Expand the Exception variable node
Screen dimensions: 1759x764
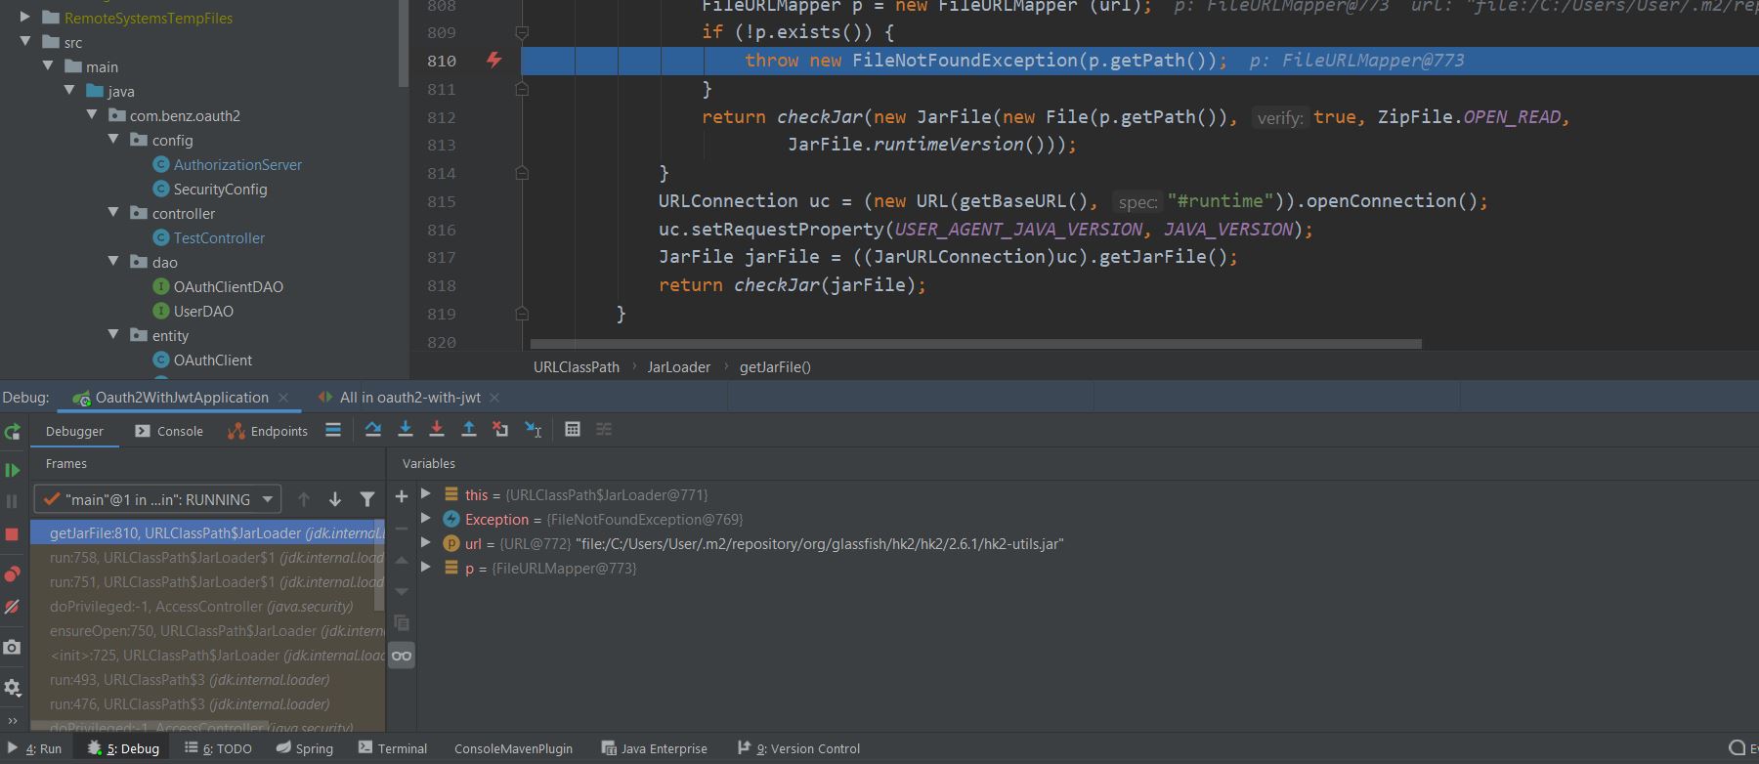coord(426,519)
